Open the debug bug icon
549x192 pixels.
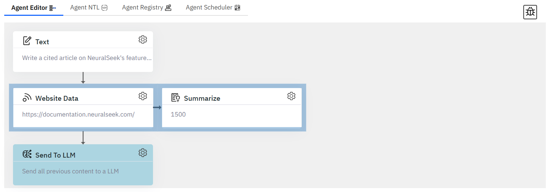click(530, 12)
